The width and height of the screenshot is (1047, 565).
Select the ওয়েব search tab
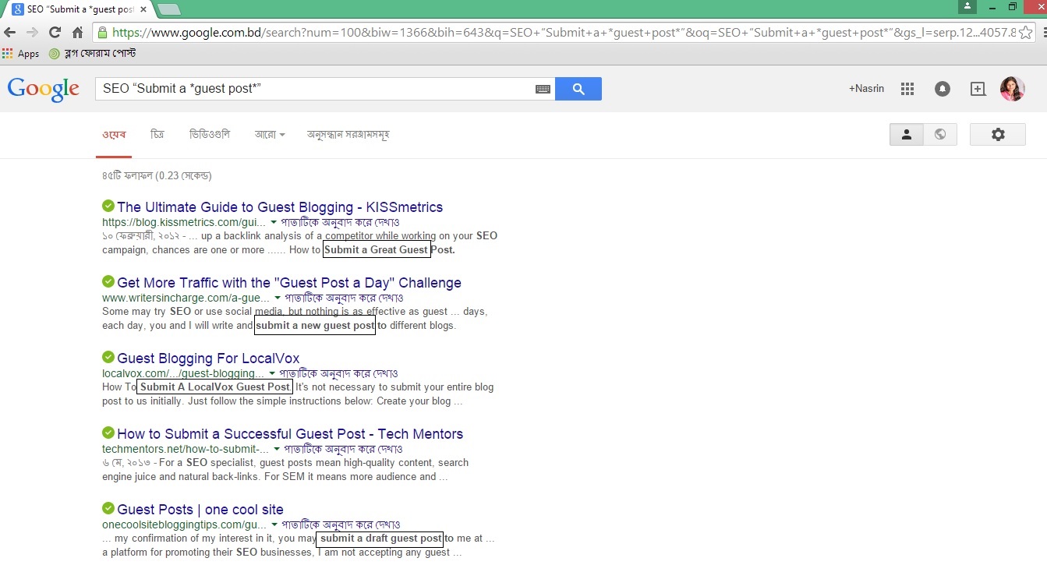point(114,135)
